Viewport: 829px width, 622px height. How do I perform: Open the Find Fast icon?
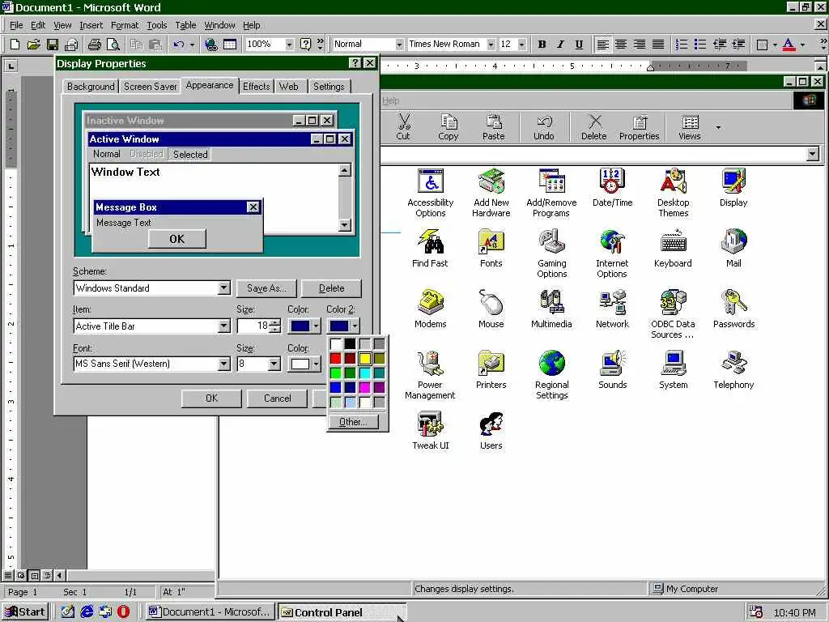tap(430, 249)
